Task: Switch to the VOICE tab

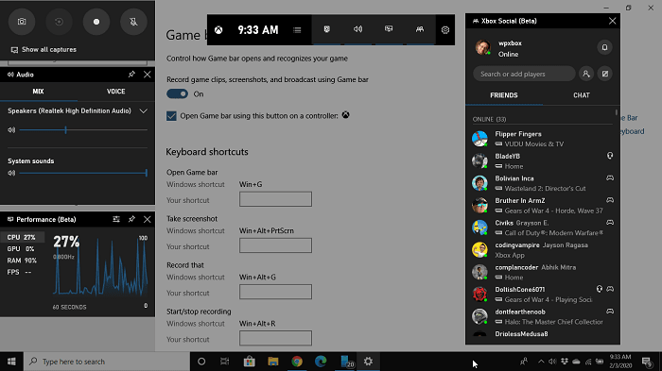Action: click(115, 92)
